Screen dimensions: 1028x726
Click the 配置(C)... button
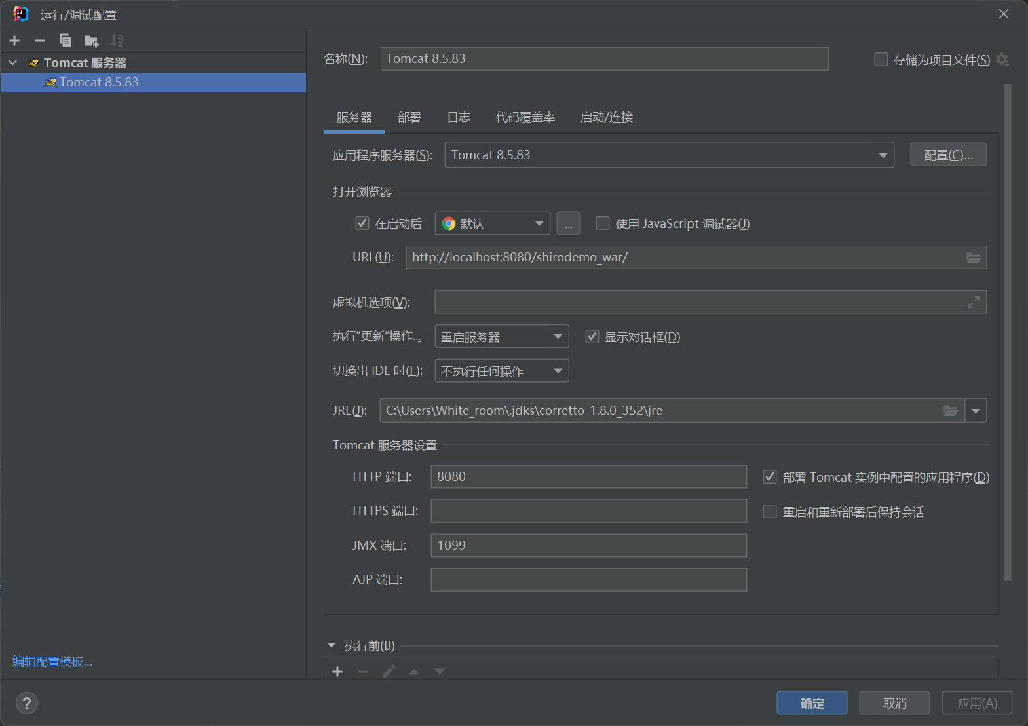(x=948, y=155)
